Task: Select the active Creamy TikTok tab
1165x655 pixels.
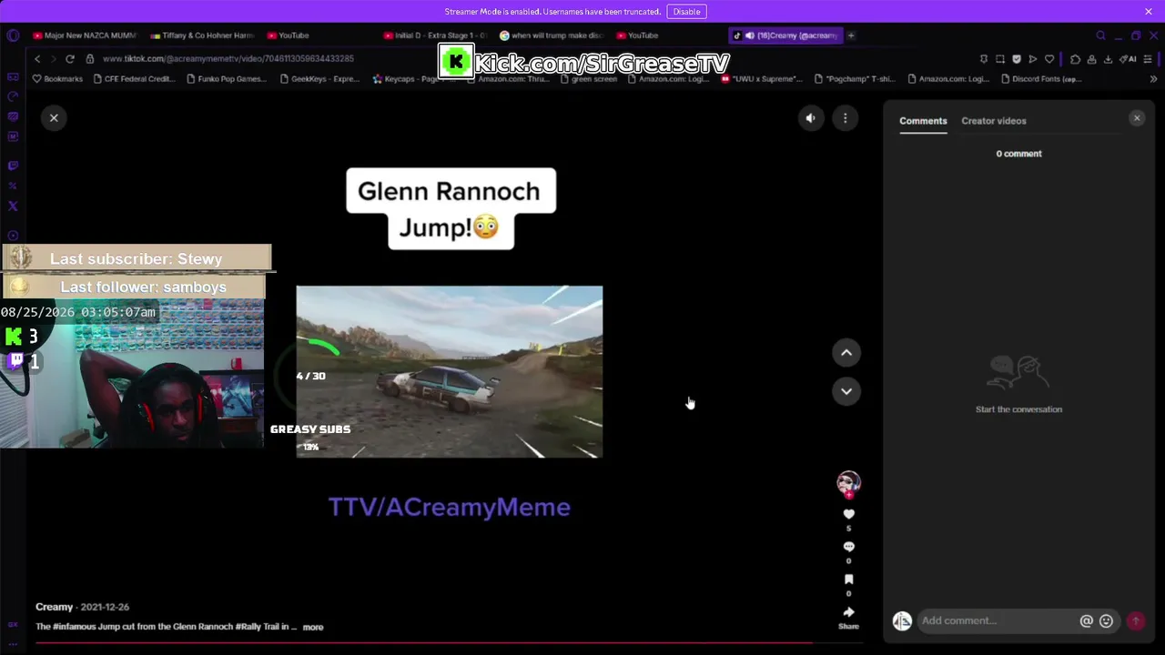Action: (x=785, y=35)
